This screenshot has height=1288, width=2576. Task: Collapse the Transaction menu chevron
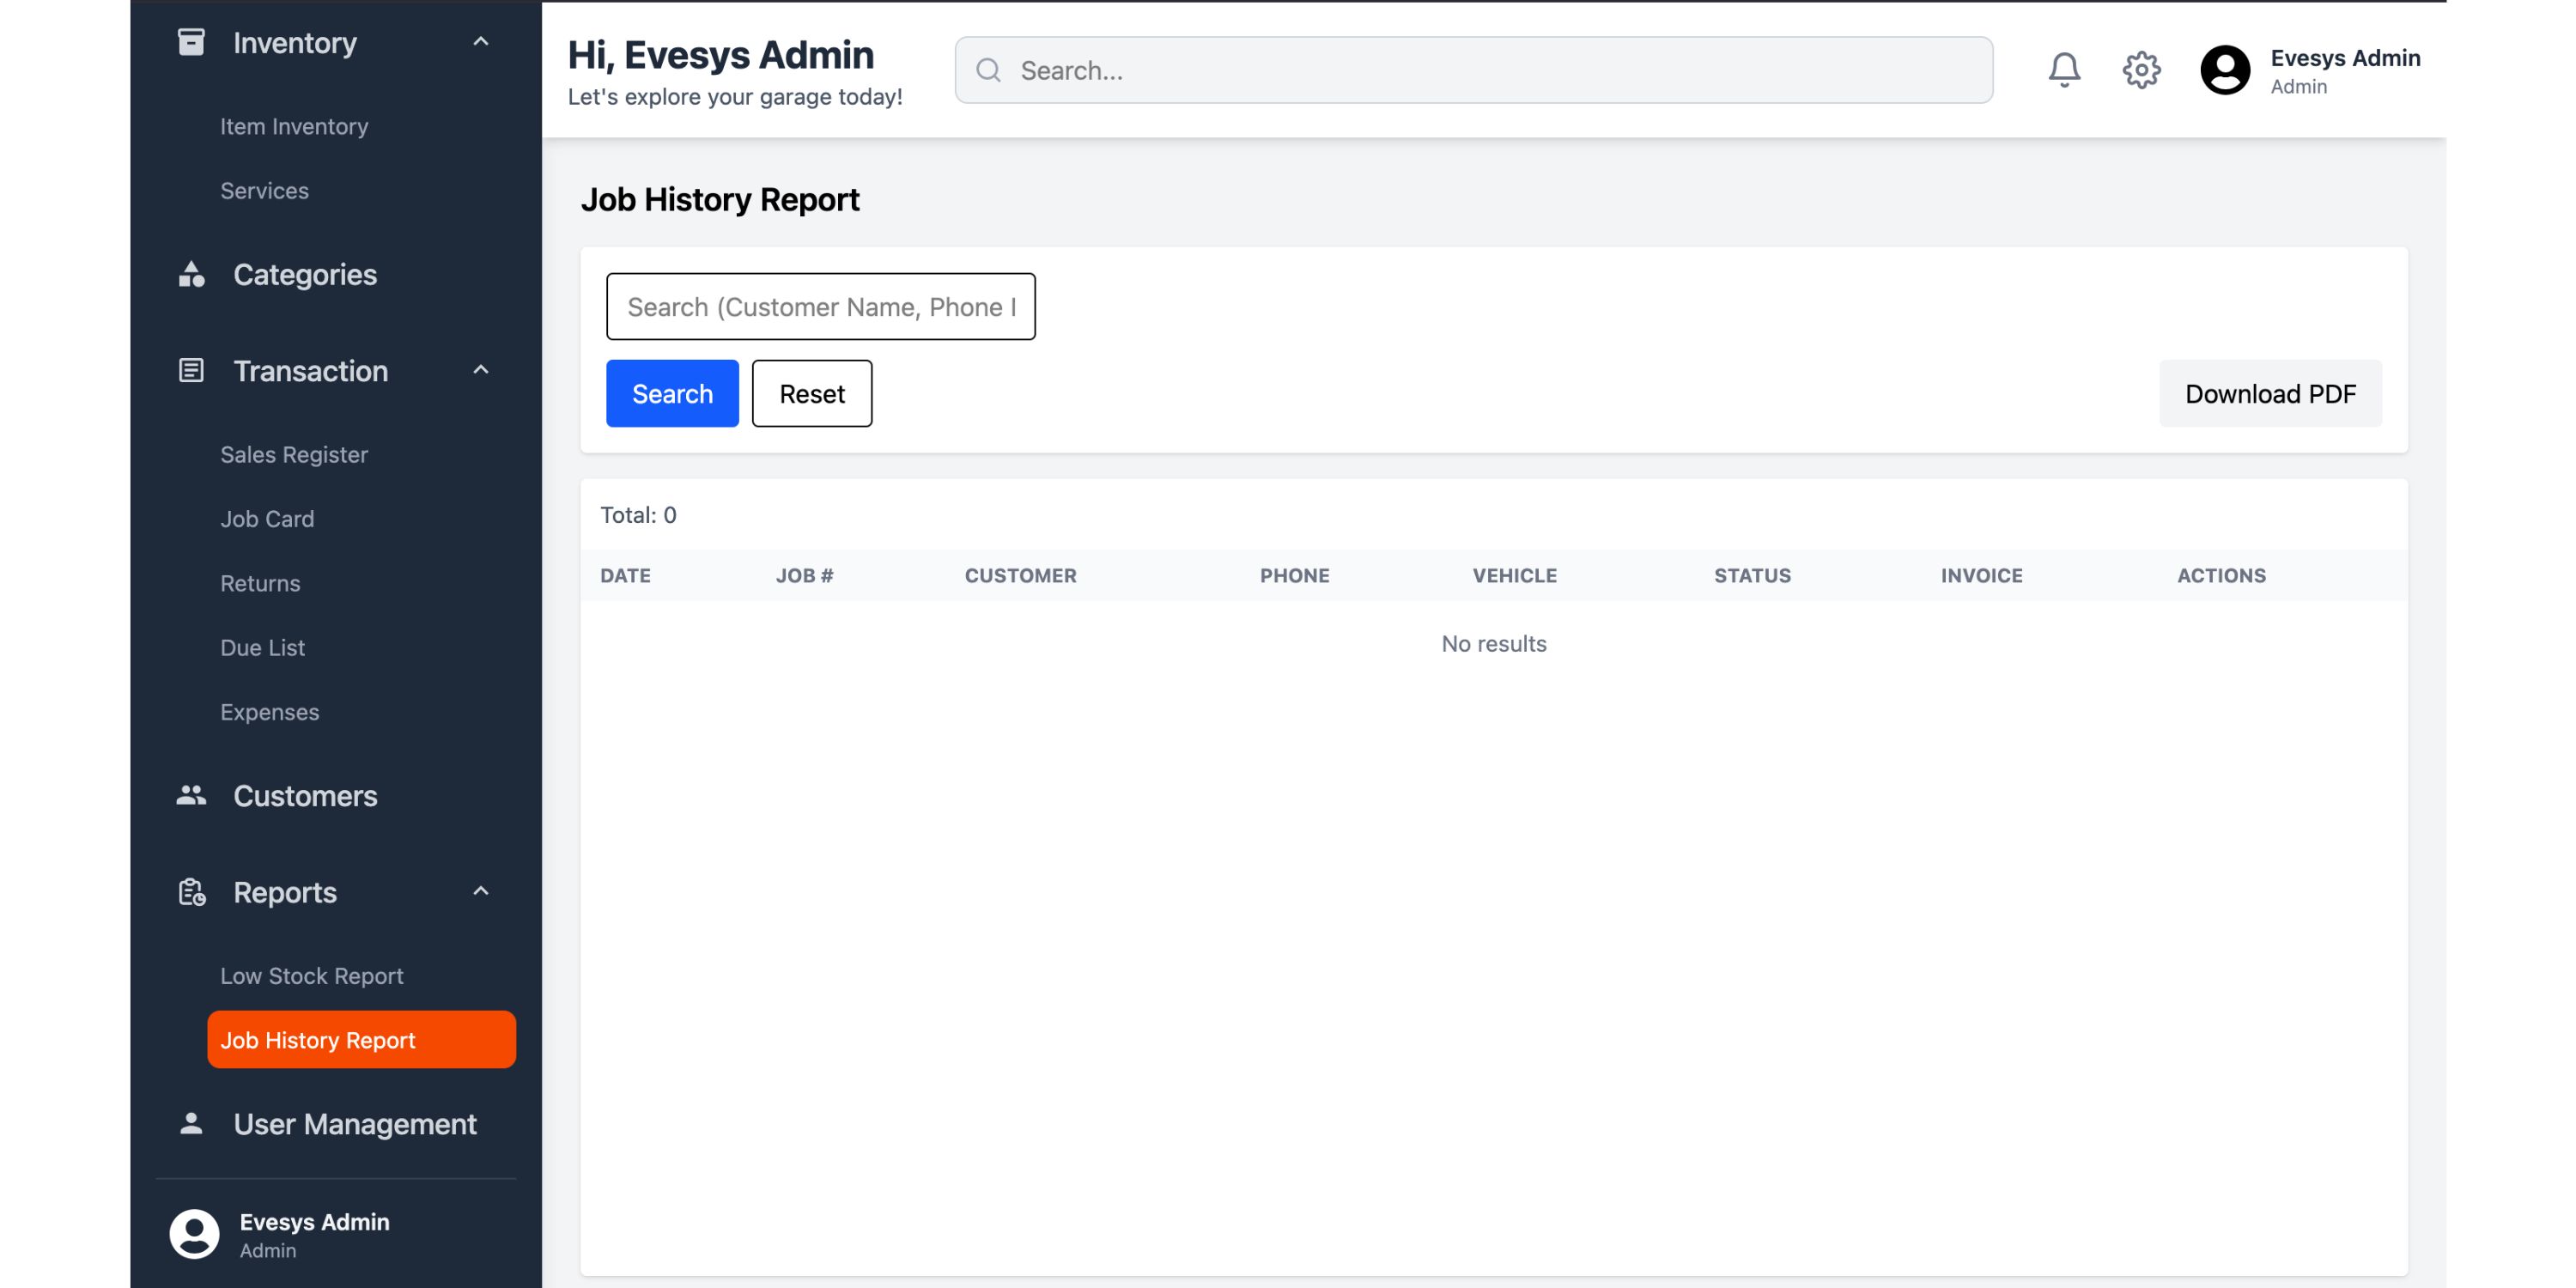[481, 370]
